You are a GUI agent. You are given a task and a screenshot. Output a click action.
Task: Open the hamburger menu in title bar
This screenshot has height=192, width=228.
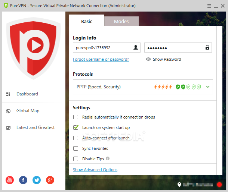[x=209, y=6]
